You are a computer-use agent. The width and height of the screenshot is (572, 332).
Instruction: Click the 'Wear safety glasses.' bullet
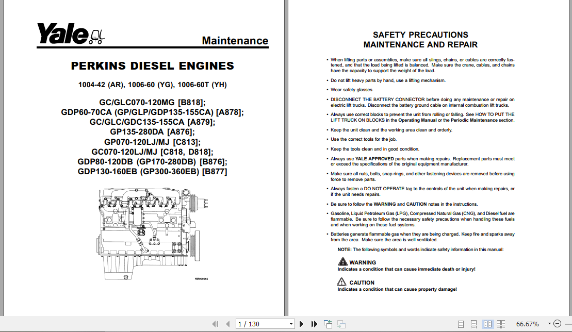[x=352, y=90]
